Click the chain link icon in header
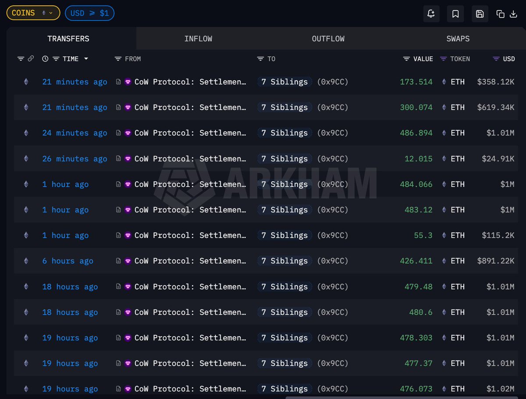The image size is (526, 399). 31,59
